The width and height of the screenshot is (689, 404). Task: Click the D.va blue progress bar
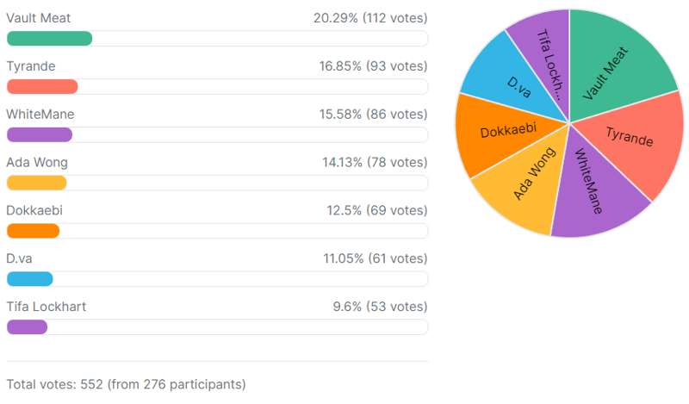click(30, 279)
